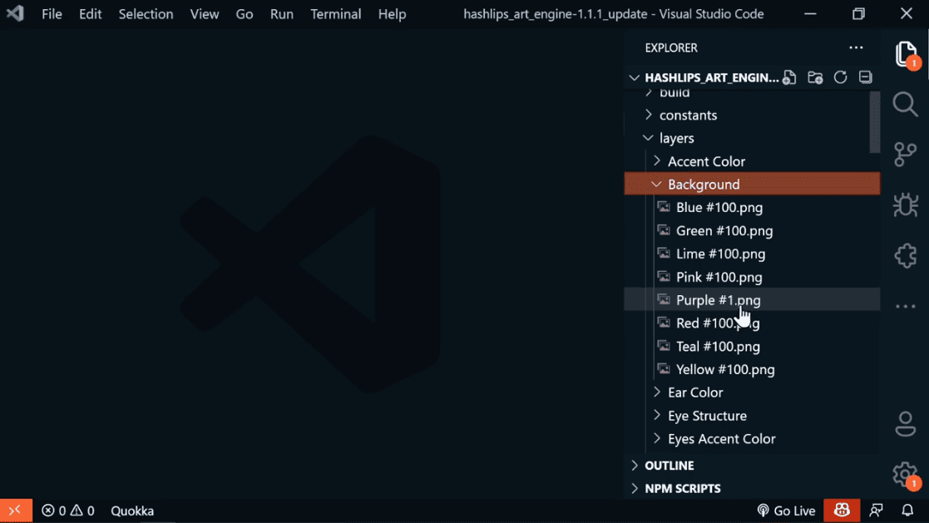This screenshot has width=929, height=523.
Task: Open the Edit menu
Action: [90, 14]
